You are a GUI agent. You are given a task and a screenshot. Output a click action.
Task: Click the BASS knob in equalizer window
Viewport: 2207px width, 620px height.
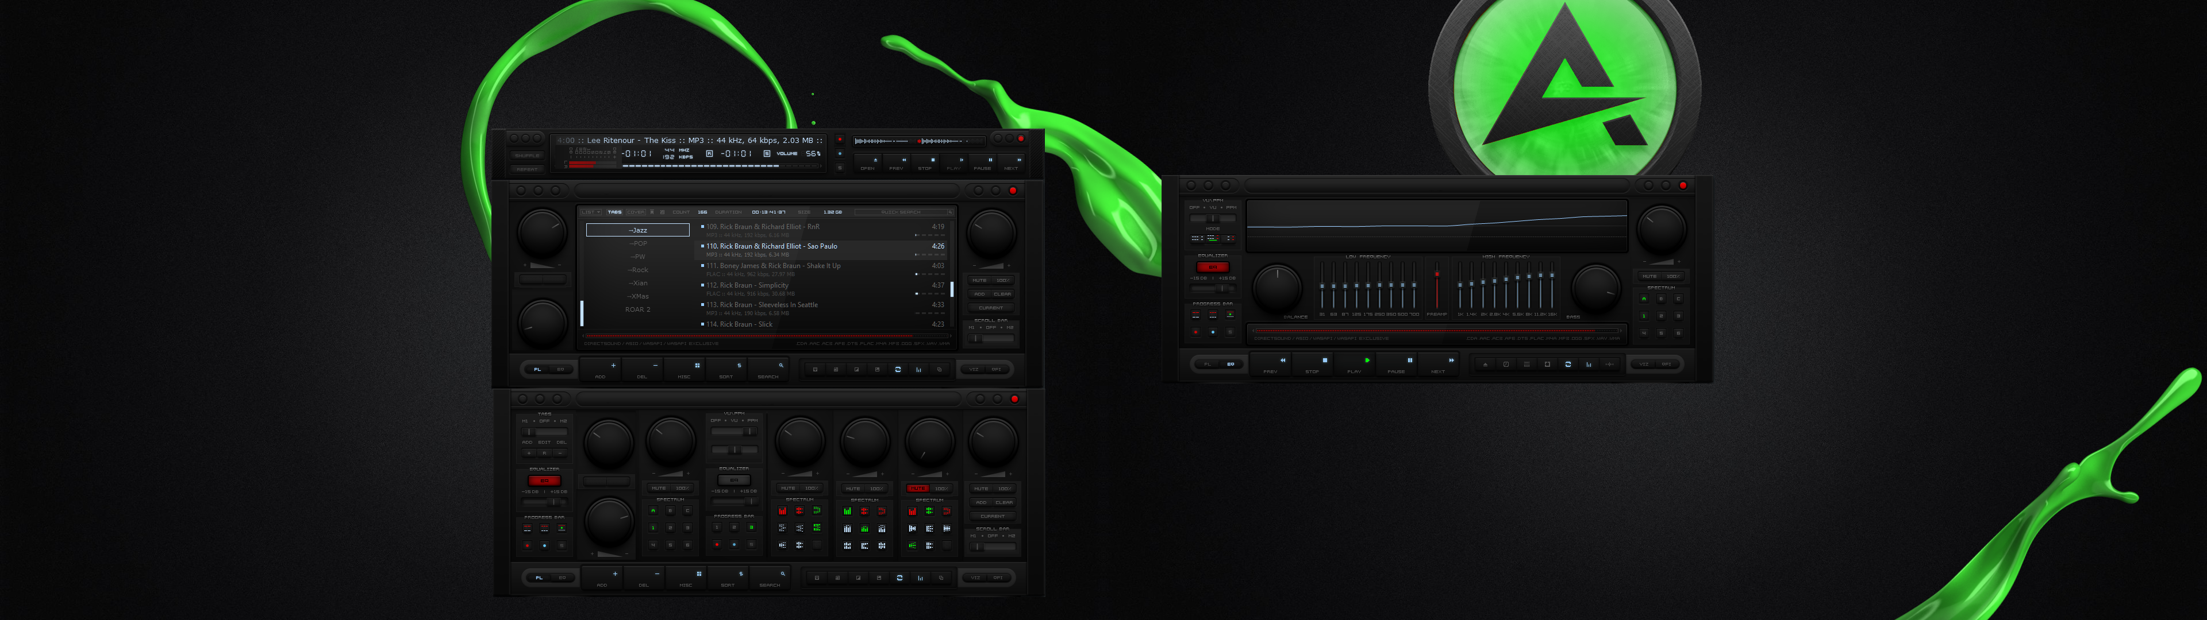pos(1596,289)
